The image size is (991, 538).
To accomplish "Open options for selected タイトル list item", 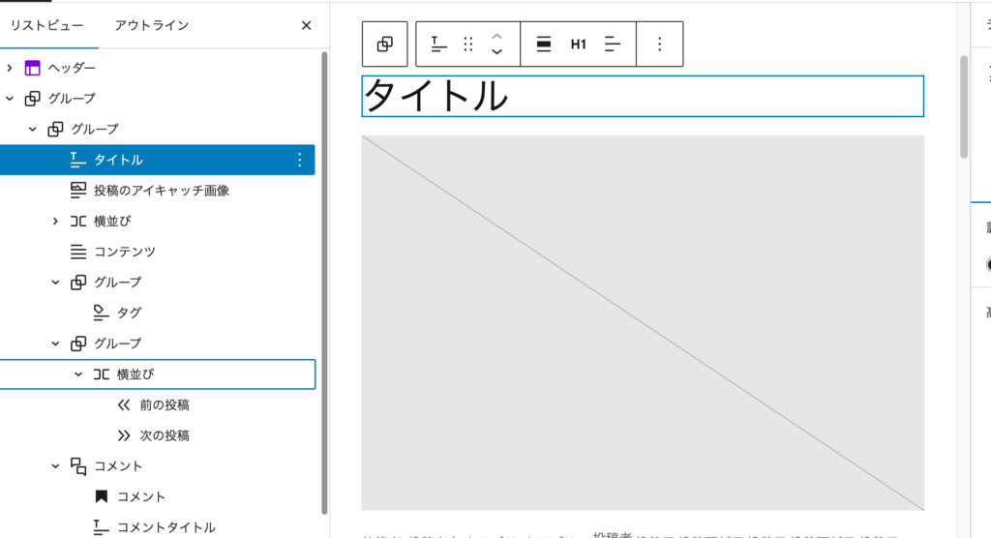I will pos(299,160).
